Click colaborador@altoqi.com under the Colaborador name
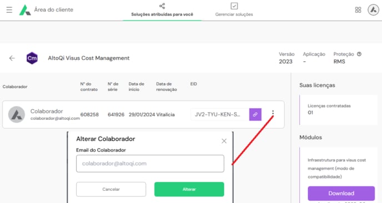Screen dimensions: 382x203 coord(55,118)
